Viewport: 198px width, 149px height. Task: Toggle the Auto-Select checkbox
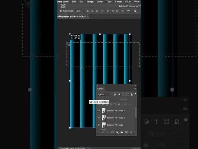tap(61, 11)
